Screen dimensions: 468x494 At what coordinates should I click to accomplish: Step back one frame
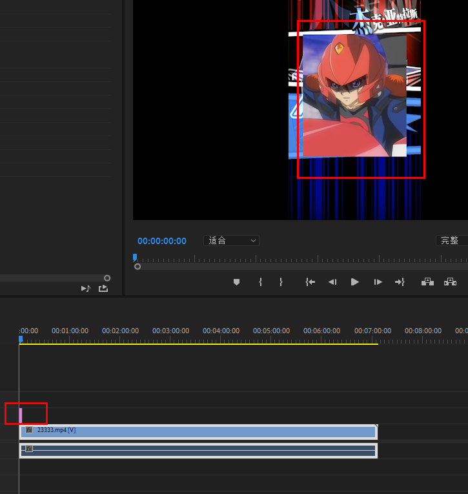click(x=332, y=282)
